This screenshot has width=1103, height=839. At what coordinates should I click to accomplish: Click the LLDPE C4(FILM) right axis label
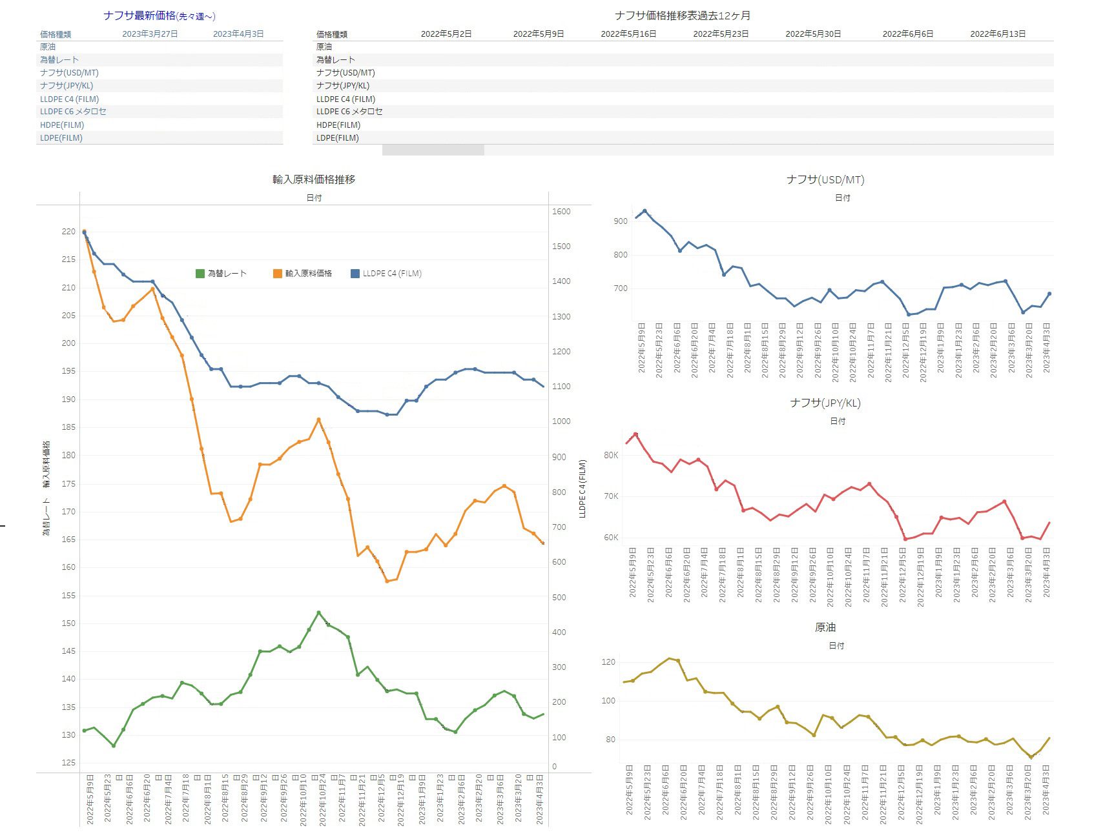click(x=582, y=488)
